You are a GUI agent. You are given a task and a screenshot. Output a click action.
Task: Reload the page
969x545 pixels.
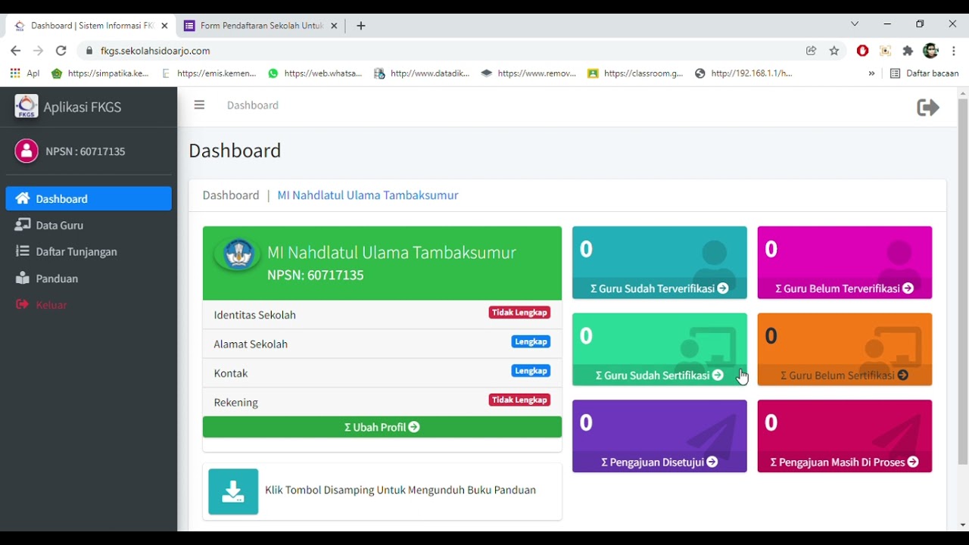click(x=61, y=51)
